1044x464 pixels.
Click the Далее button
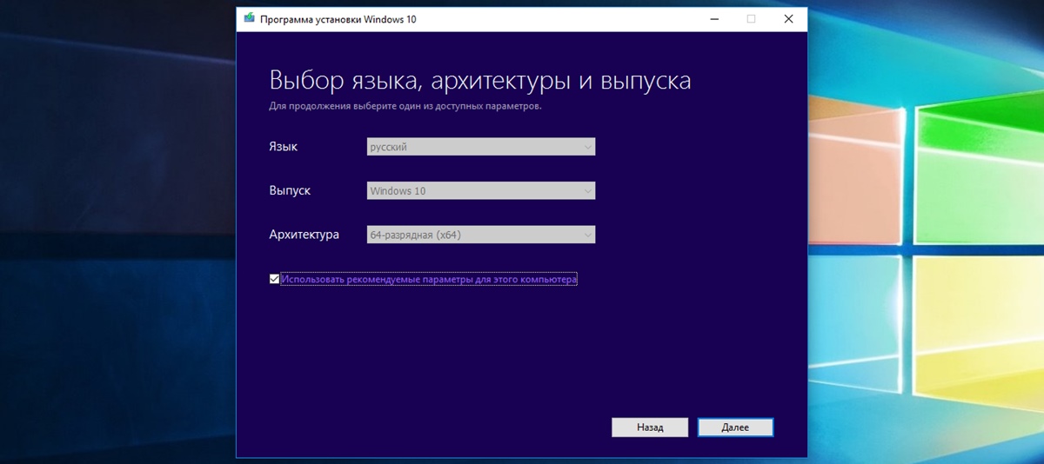click(x=735, y=428)
